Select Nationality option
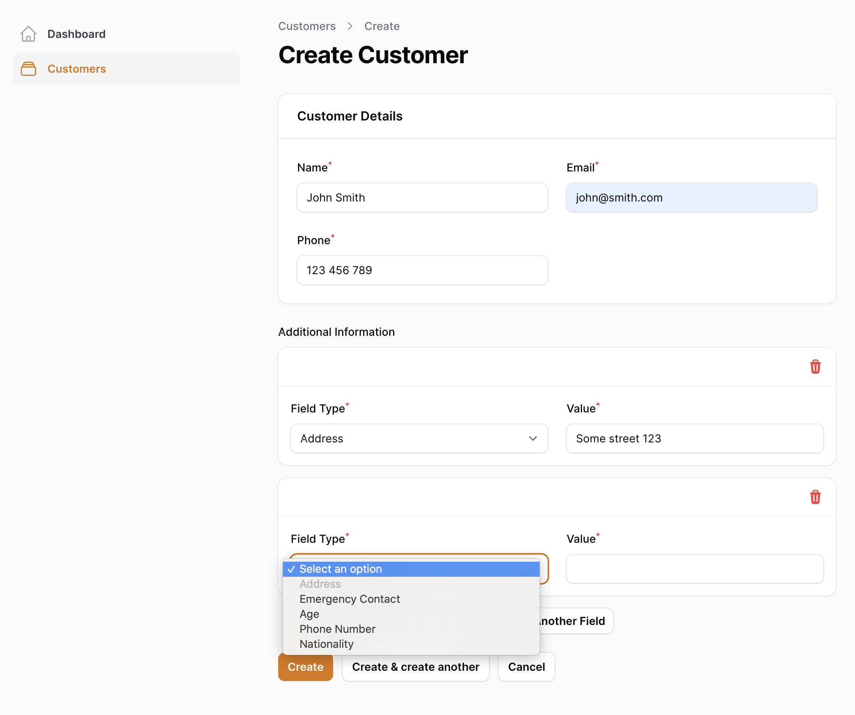 coord(411,644)
